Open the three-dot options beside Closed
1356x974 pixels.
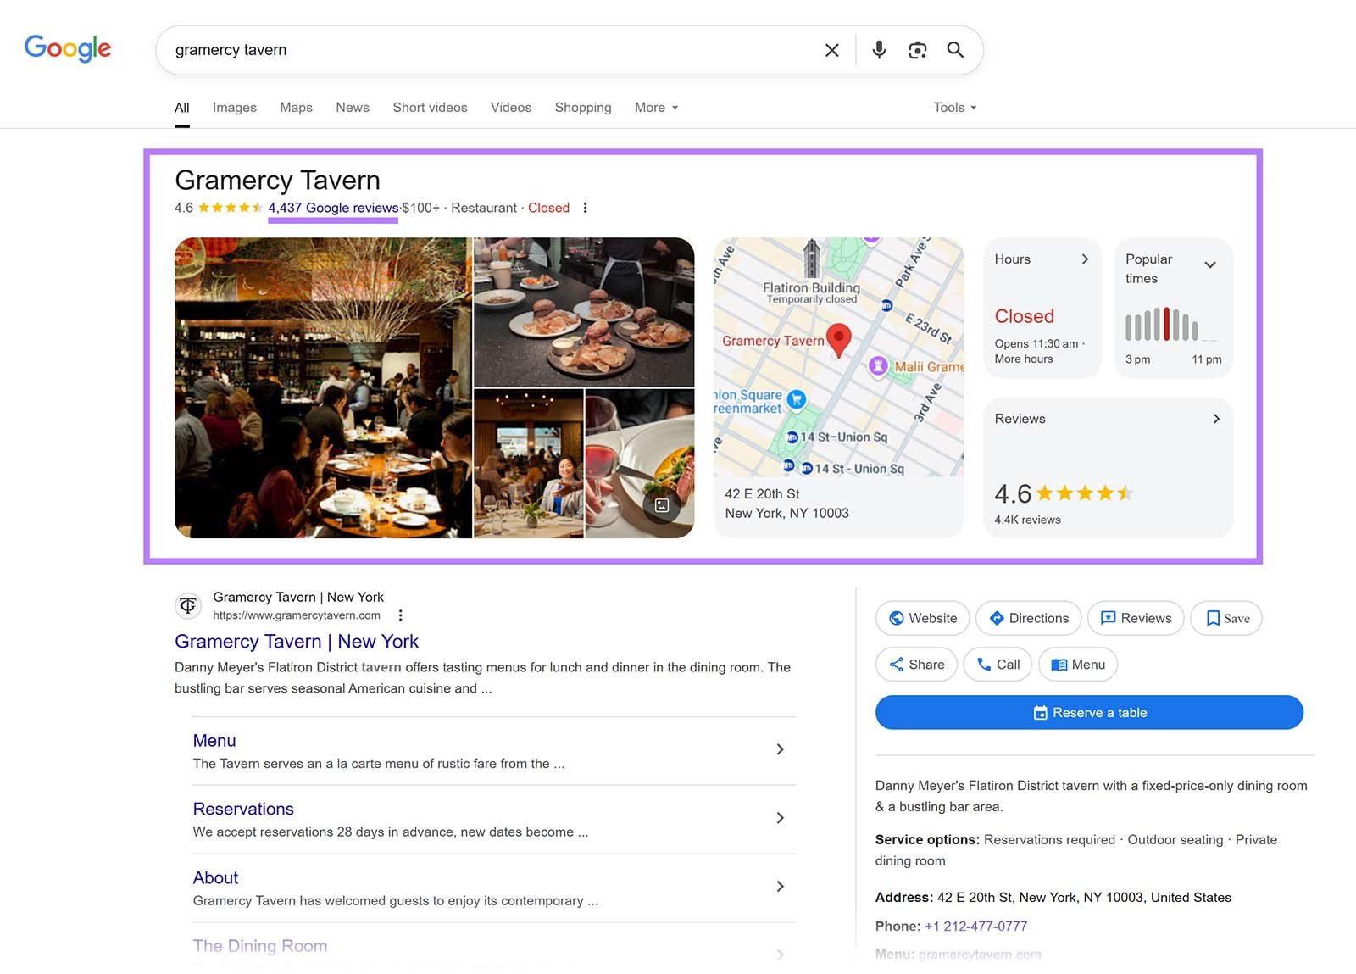pos(585,207)
